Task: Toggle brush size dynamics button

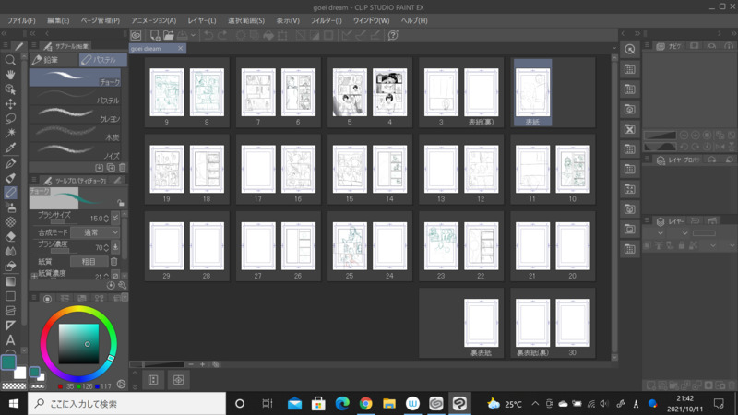Action: (115, 218)
